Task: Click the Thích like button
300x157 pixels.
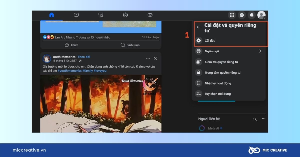Action: 71,45
